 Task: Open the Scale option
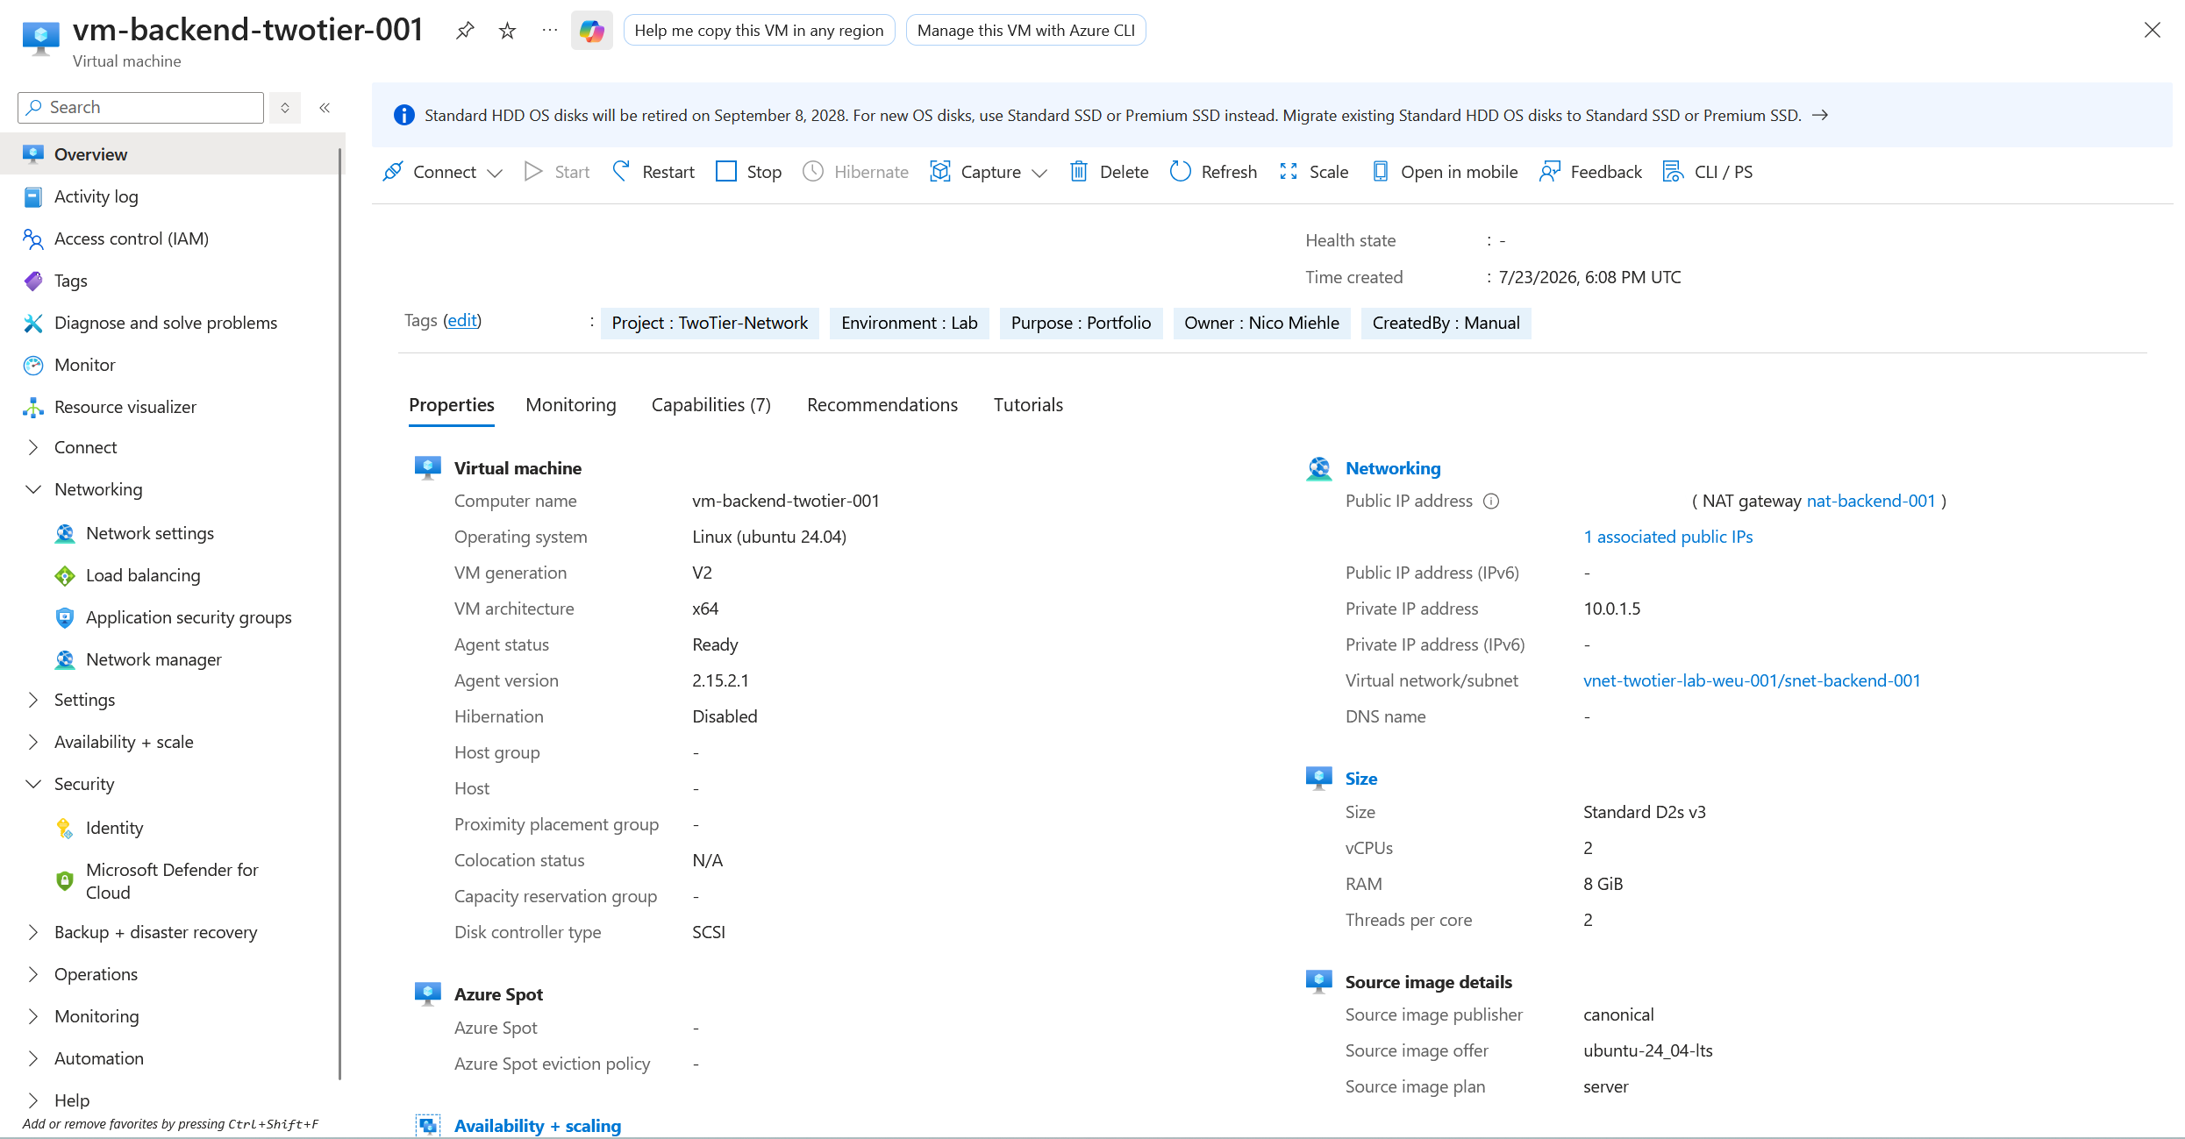tap(1313, 172)
